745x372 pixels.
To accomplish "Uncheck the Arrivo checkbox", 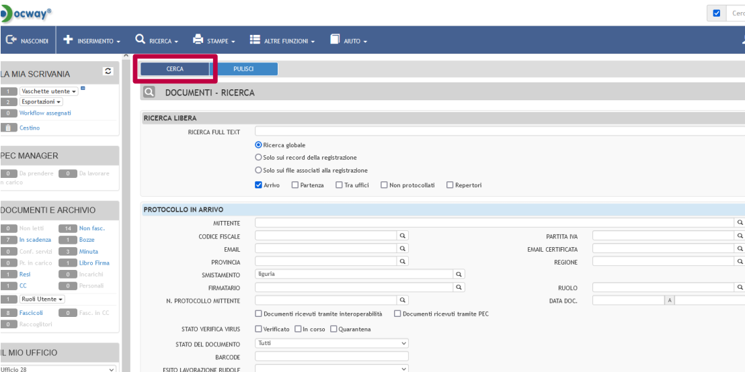I will click(259, 185).
